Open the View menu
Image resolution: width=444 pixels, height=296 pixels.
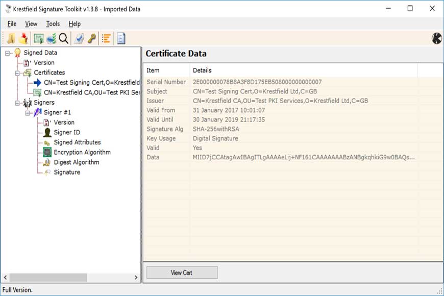coord(31,24)
